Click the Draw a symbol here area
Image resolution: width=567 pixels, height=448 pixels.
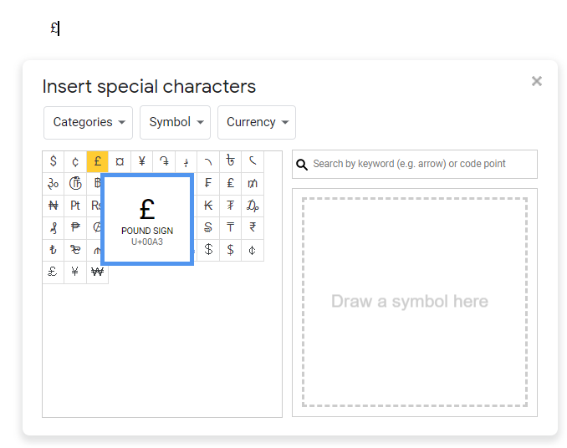[x=414, y=302]
